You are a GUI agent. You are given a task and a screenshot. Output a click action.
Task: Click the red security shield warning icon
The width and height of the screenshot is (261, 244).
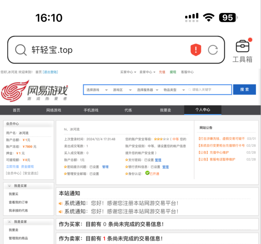(196, 50)
